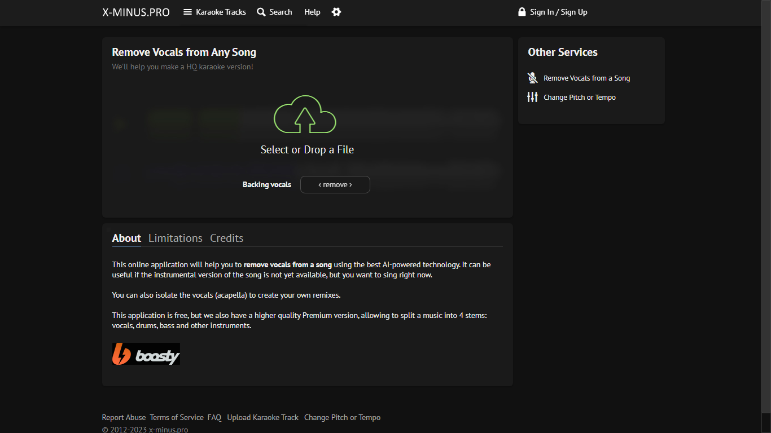Click the 'Other Services' heading
This screenshot has height=433, width=771.
click(x=563, y=52)
